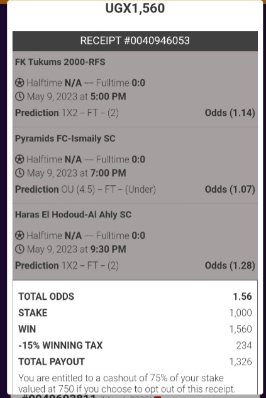Click clock icon beside 9:30 PM

(19, 249)
